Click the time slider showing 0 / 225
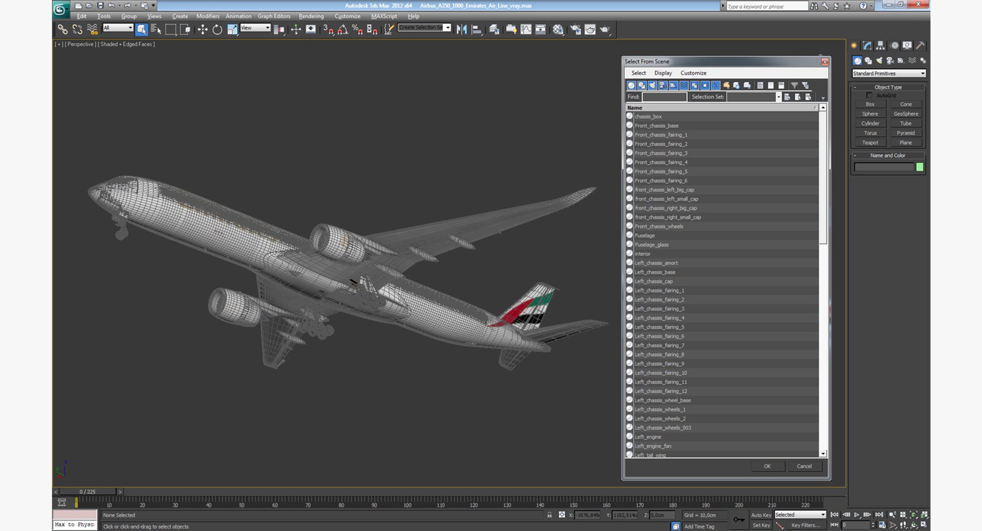This screenshot has width=982, height=531. [x=87, y=492]
